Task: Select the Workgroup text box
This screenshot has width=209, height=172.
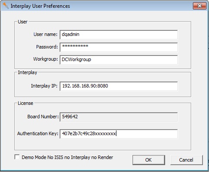Action: click(x=119, y=60)
